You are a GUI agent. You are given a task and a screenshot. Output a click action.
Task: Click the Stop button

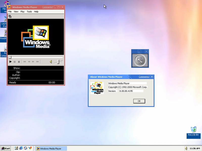coord(19,62)
